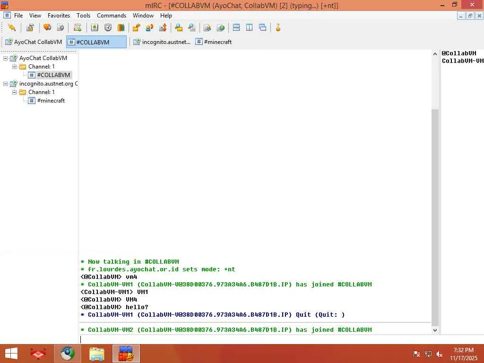Open the Help menu
The width and height of the screenshot is (484, 363).
coord(166,16)
